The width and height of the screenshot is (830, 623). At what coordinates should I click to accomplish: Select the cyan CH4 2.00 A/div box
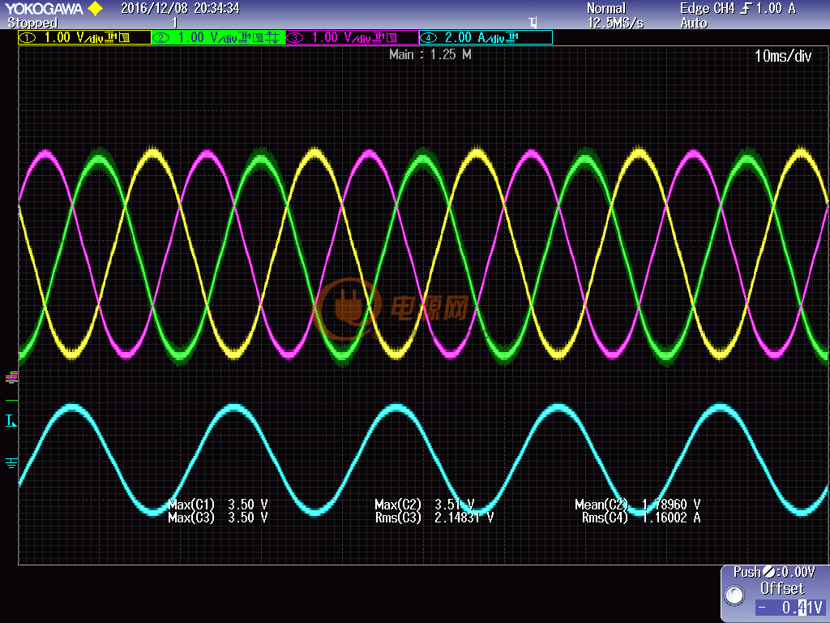click(x=486, y=37)
